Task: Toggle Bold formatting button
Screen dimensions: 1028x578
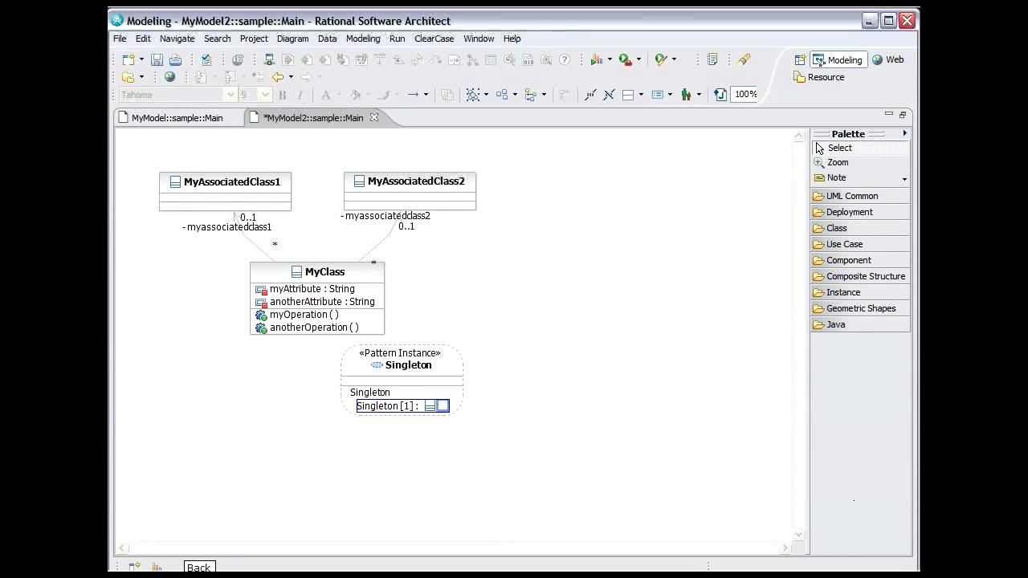Action: (282, 95)
